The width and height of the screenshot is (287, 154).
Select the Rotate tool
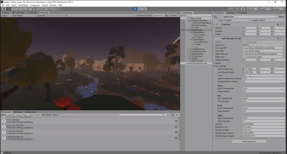pyautogui.click(x=13, y=9)
